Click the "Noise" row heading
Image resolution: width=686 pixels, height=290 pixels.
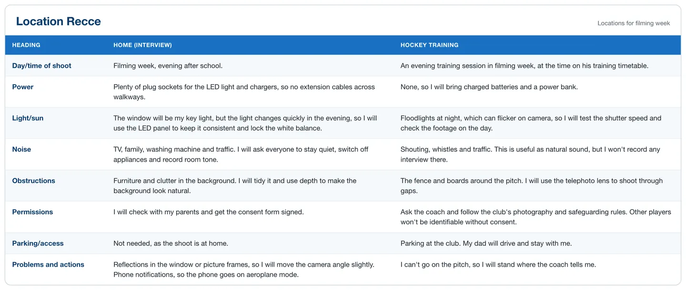click(21, 149)
